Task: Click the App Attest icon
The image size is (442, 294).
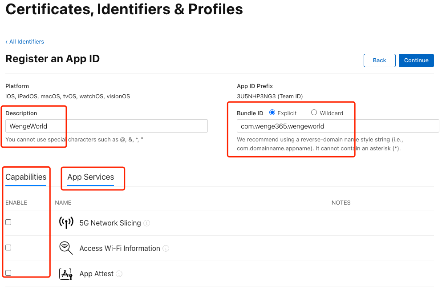Action: click(x=66, y=274)
